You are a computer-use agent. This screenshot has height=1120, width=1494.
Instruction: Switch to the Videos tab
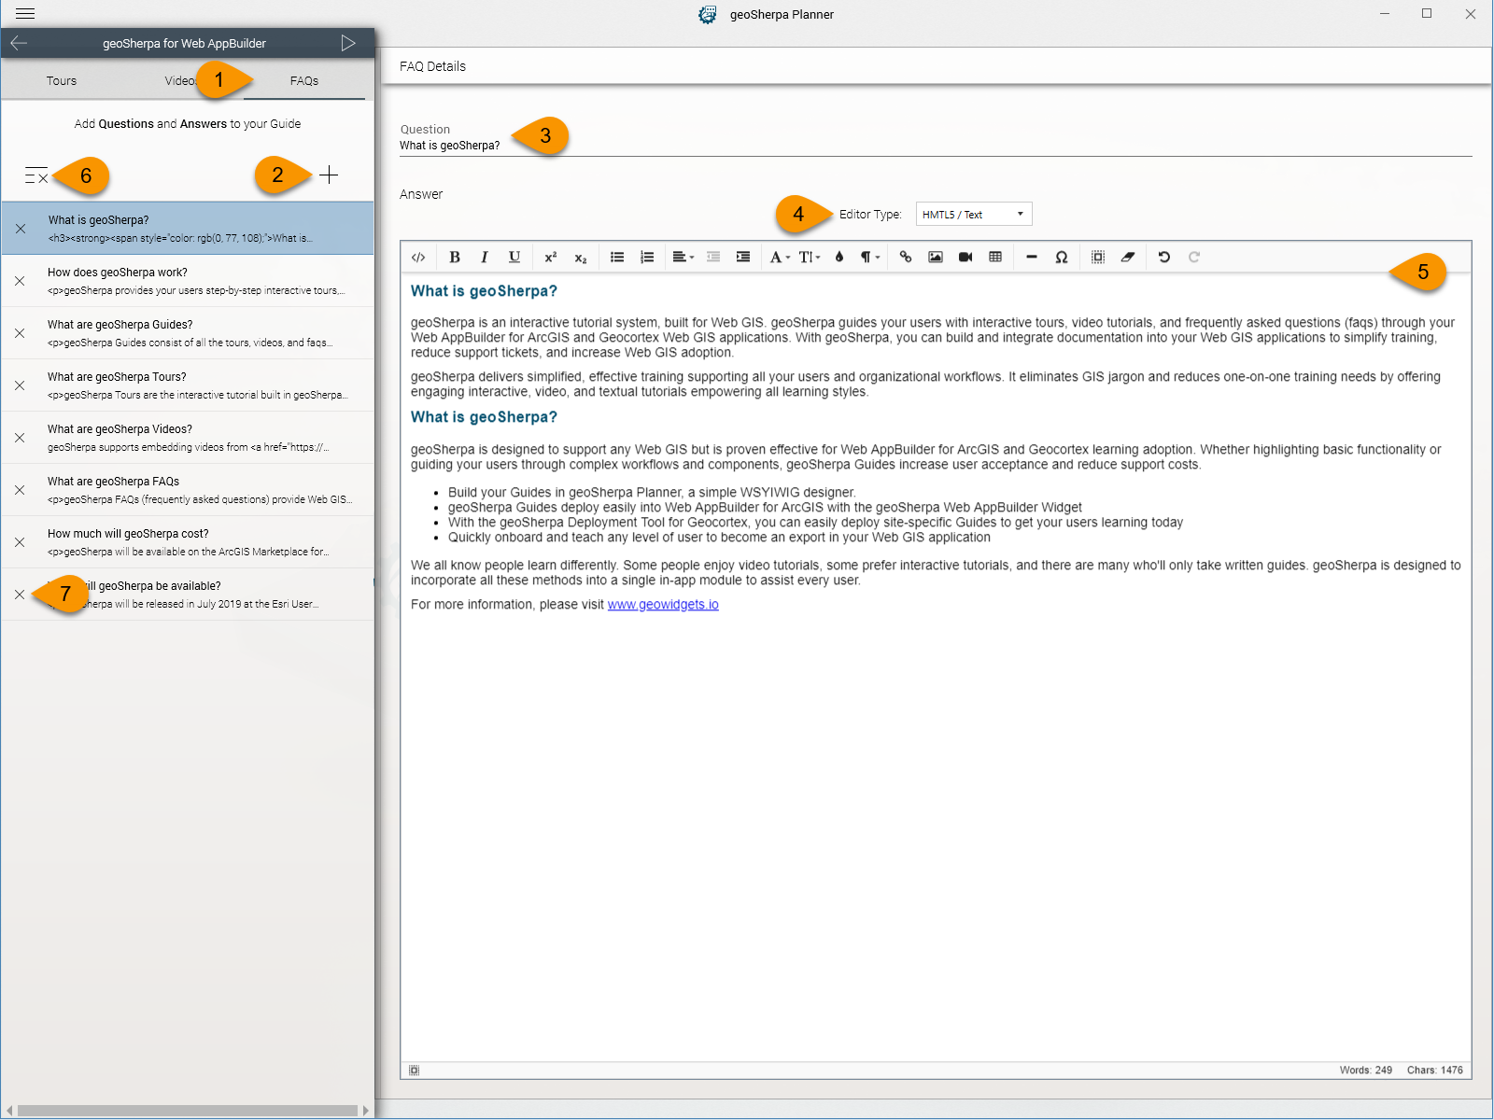(x=182, y=81)
